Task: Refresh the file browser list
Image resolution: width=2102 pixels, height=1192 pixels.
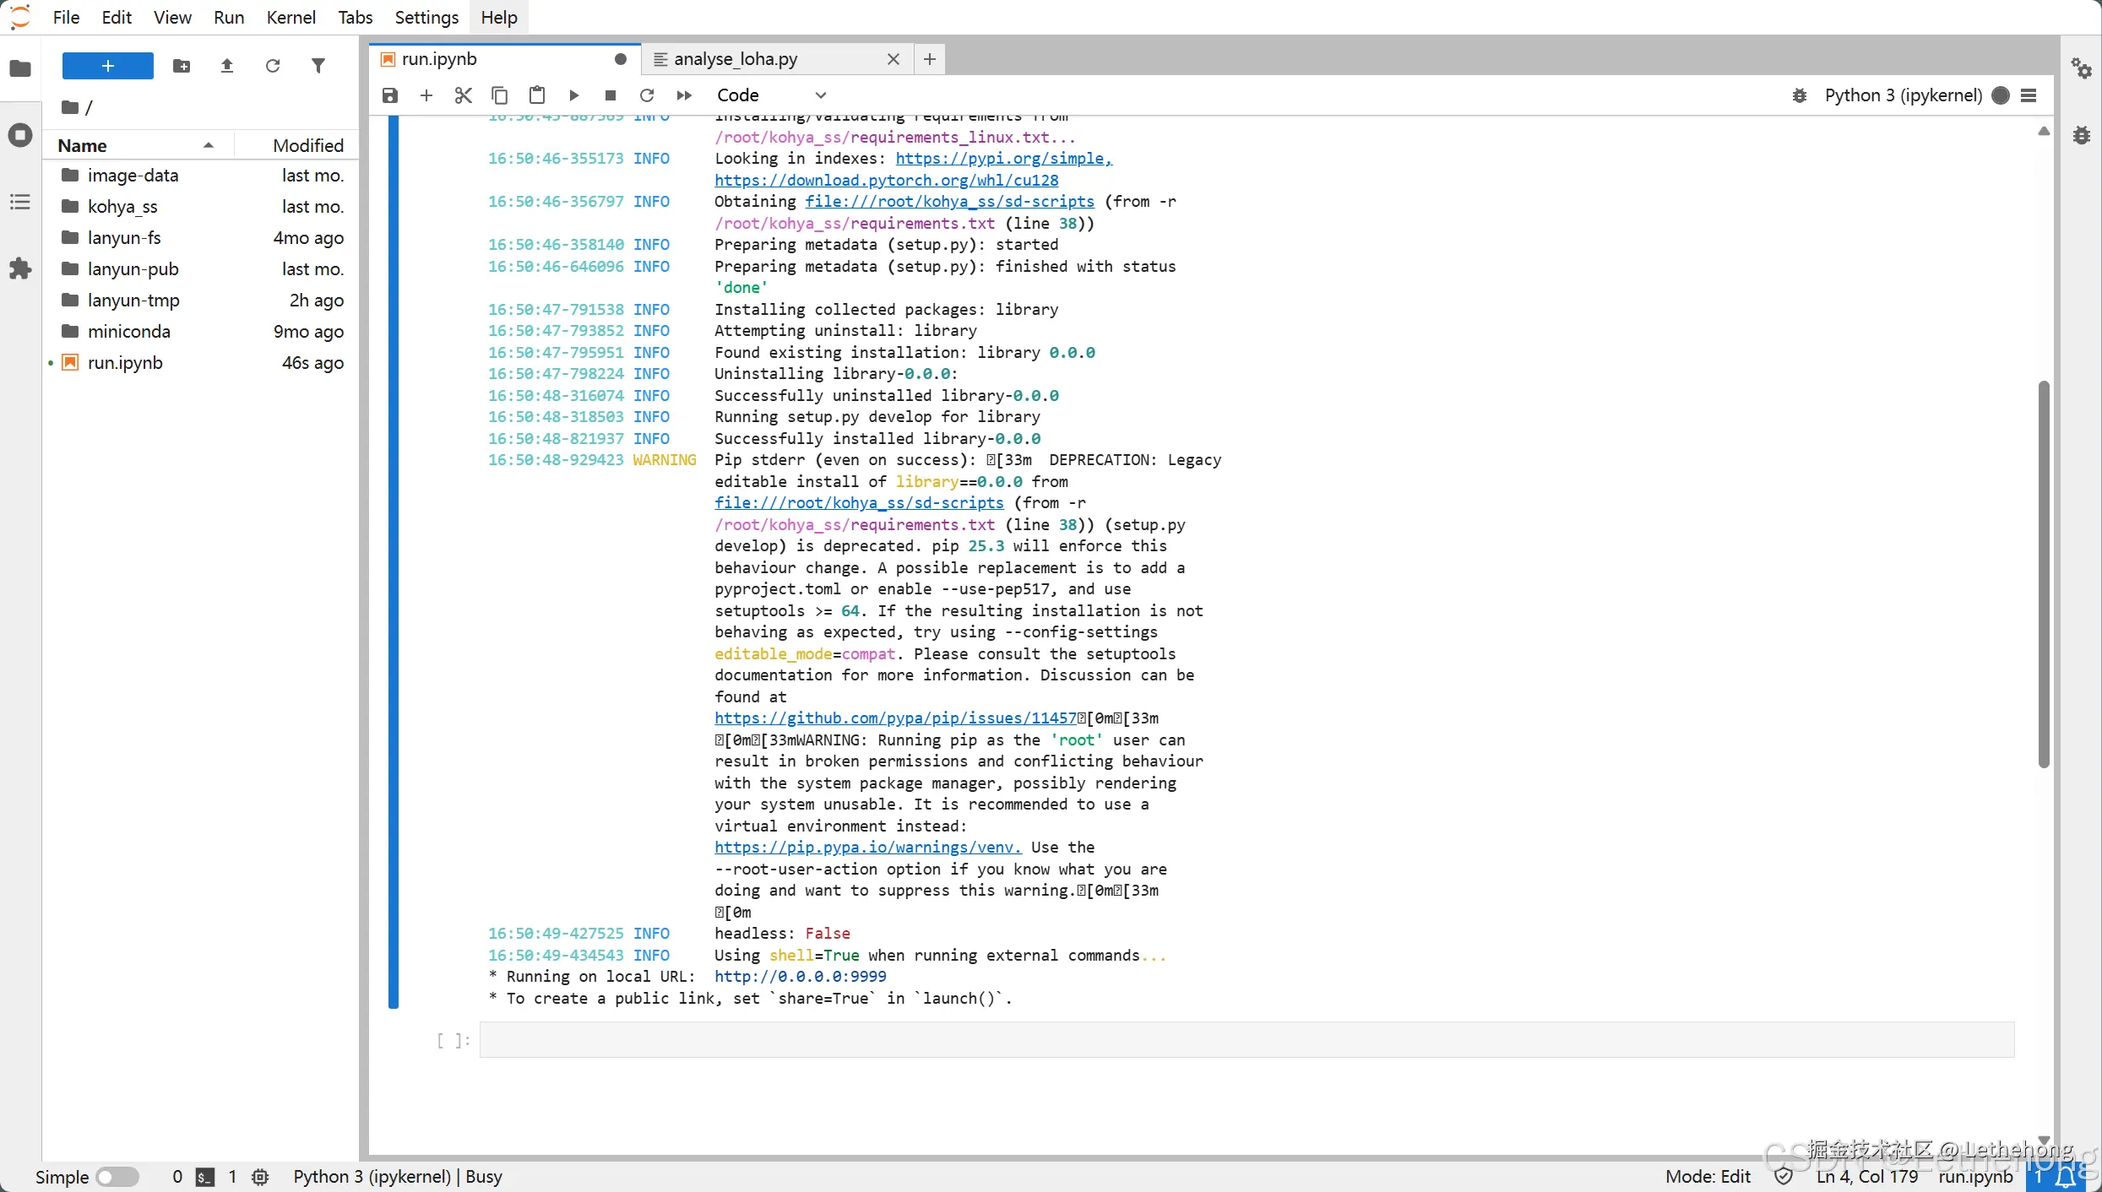Action: 272,66
